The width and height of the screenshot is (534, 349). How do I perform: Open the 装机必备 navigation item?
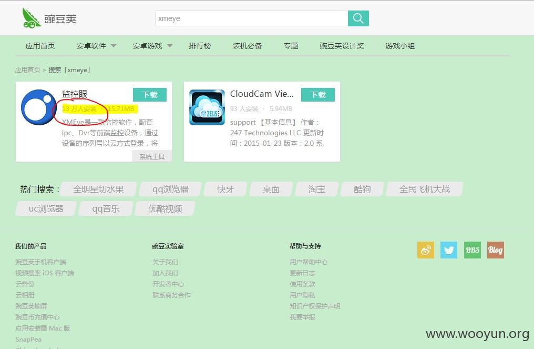247,46
